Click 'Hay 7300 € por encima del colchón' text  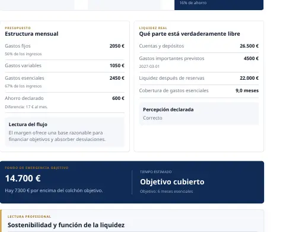(54, 190)
